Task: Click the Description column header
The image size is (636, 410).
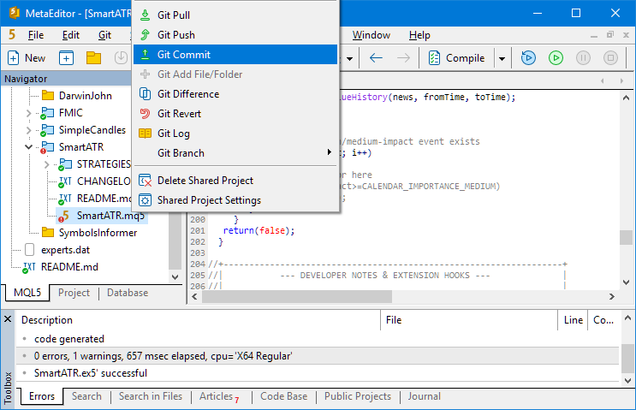Action: tap(199, 320)
